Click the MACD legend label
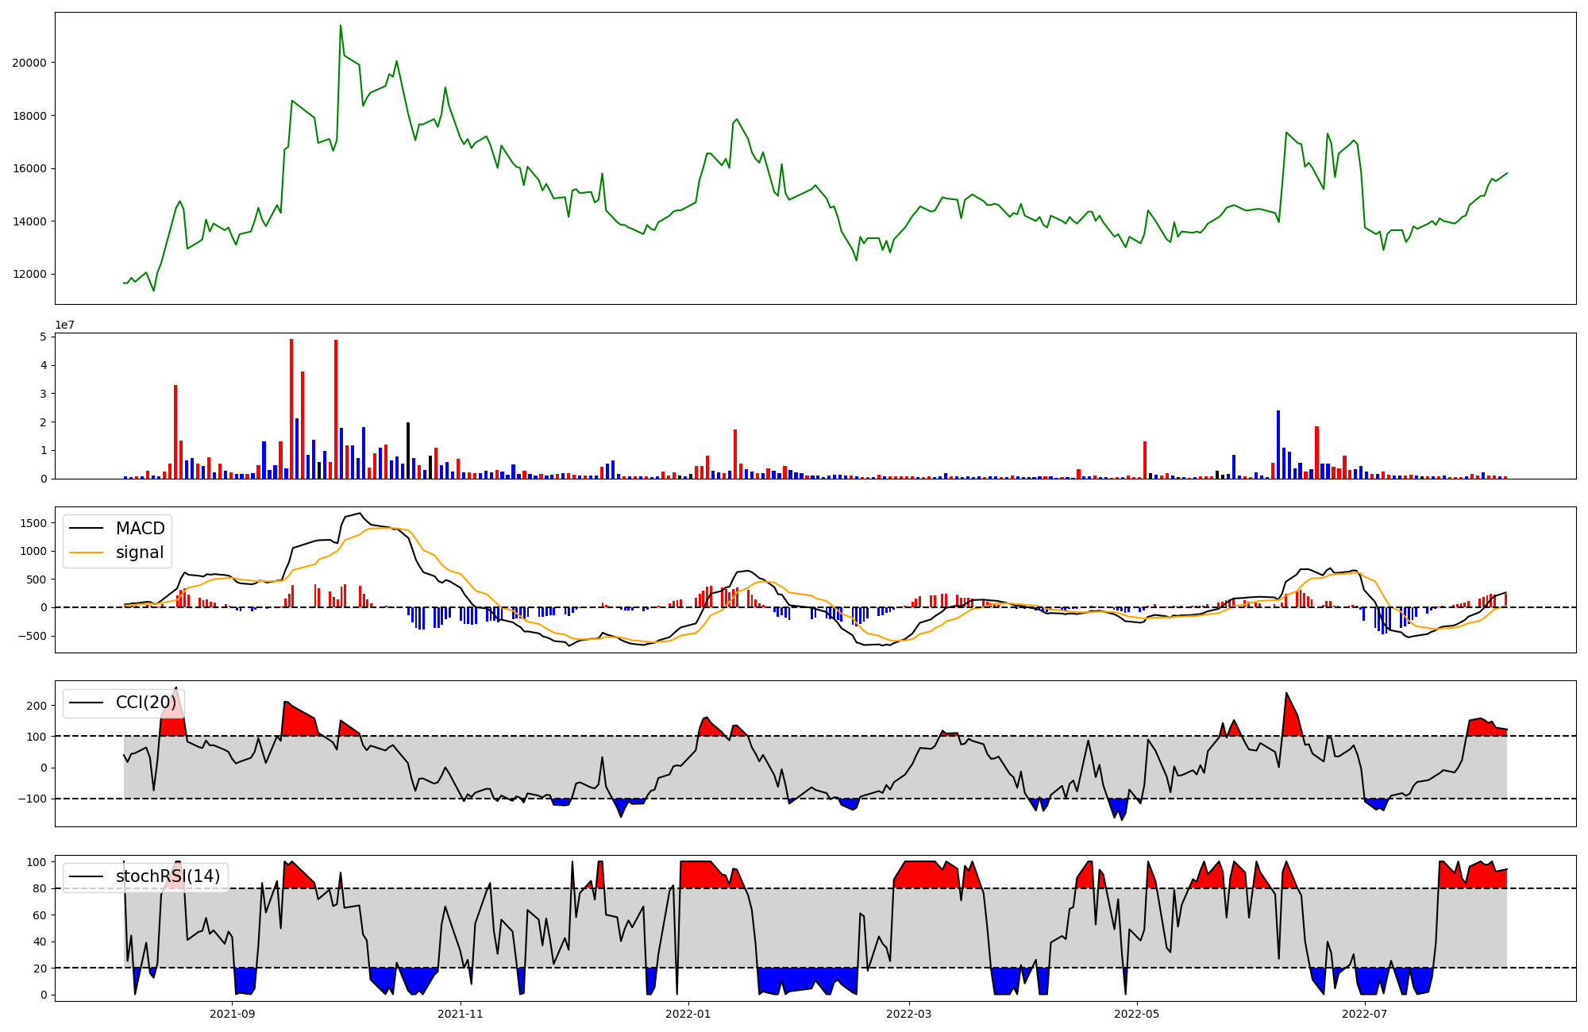The image size is (1588, 1032). tap(140, 529)
